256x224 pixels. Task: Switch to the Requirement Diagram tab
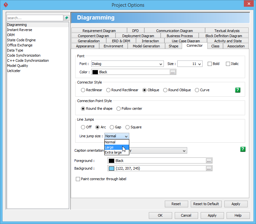point(99,31)
